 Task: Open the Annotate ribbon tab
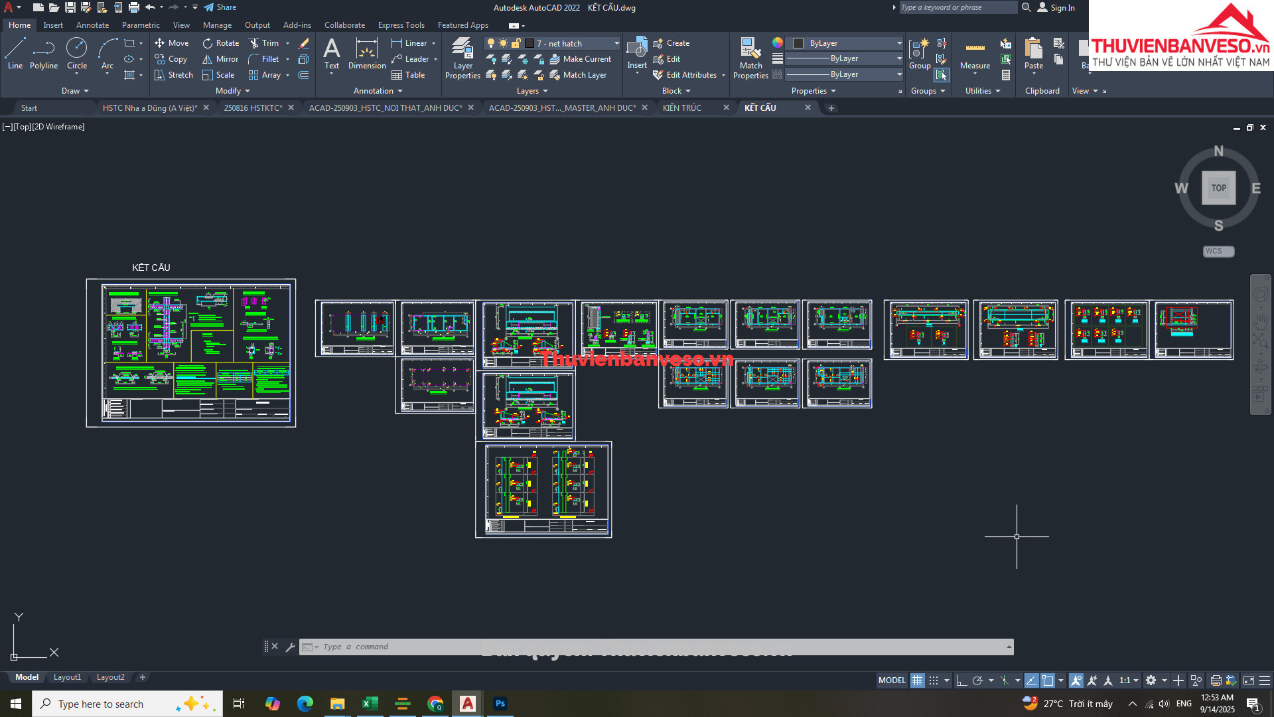point(92,25)
